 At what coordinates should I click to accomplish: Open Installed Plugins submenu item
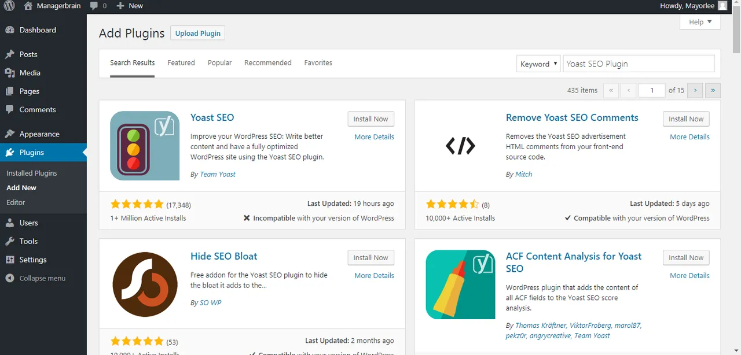[x=32, y=173]
